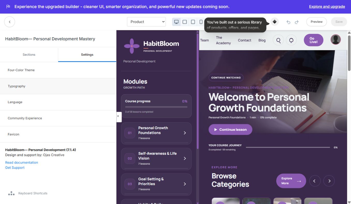
Task: Click the flag icon in purple banner
Action: pyautogui.click(x=8, y=6)
